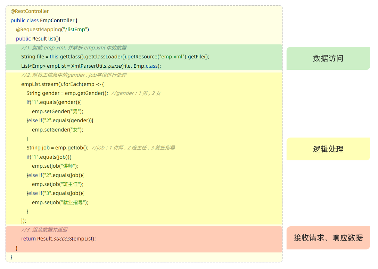378x269 pixels.
Task: Click the 'empList.stream().forEach(emp -> {' line
Action: coord(63,84)
